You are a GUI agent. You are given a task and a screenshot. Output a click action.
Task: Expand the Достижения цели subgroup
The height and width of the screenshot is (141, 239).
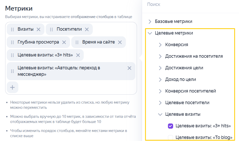(x=160, y=68)
